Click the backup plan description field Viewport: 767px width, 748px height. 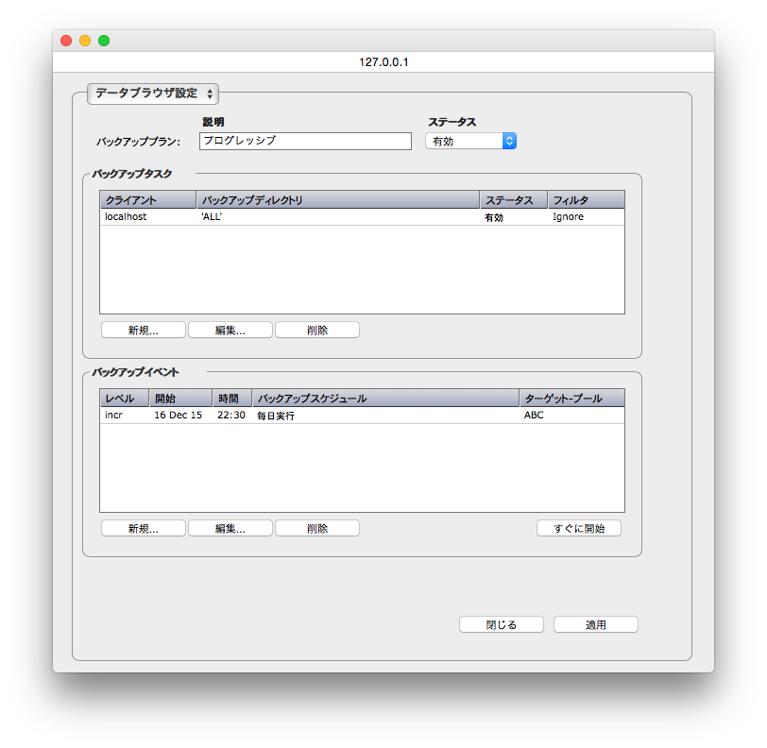[x=305, y=141]
